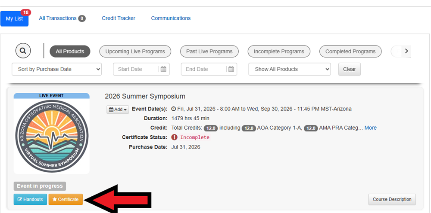Open the Show All Products dropdown
The image size is (431, 213).
(290, 69)
